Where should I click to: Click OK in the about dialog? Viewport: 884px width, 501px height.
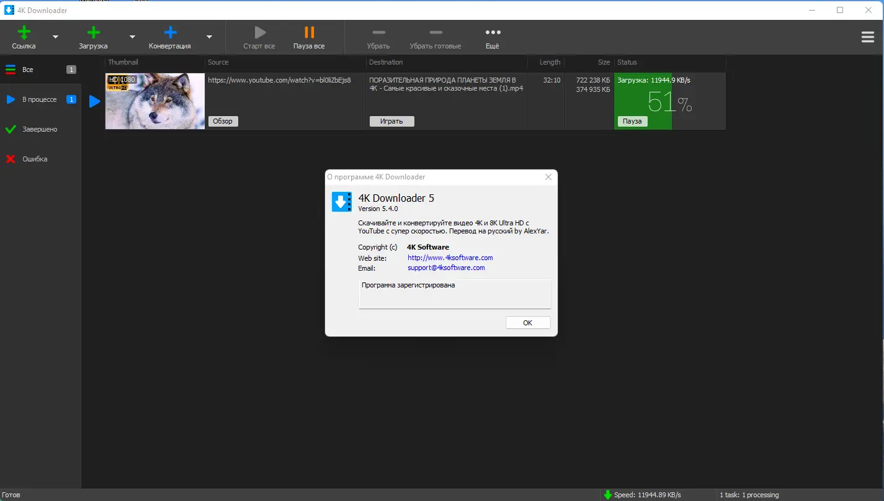point(528,323)
